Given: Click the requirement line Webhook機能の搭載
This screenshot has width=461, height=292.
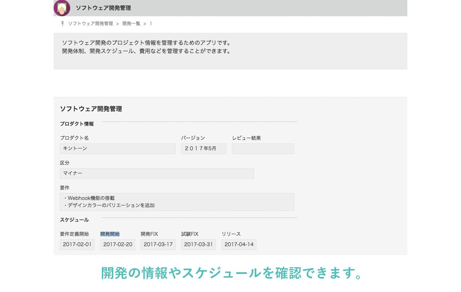Looking at the screenshot, I should (x=89, y=198).
